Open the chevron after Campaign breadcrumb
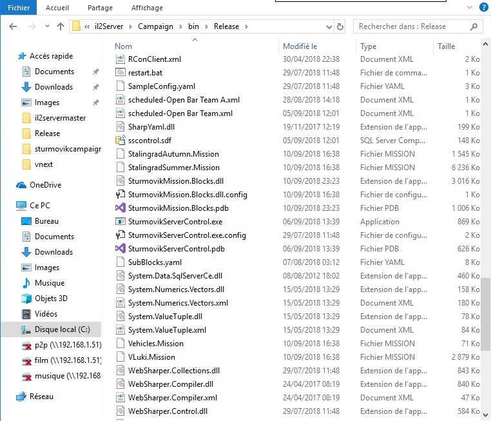Viewport: 491px width, 421px height. click(x=180, y=26)
